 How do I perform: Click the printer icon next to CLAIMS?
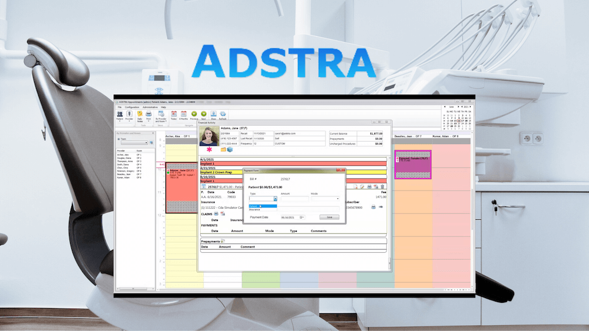point(216,213)
